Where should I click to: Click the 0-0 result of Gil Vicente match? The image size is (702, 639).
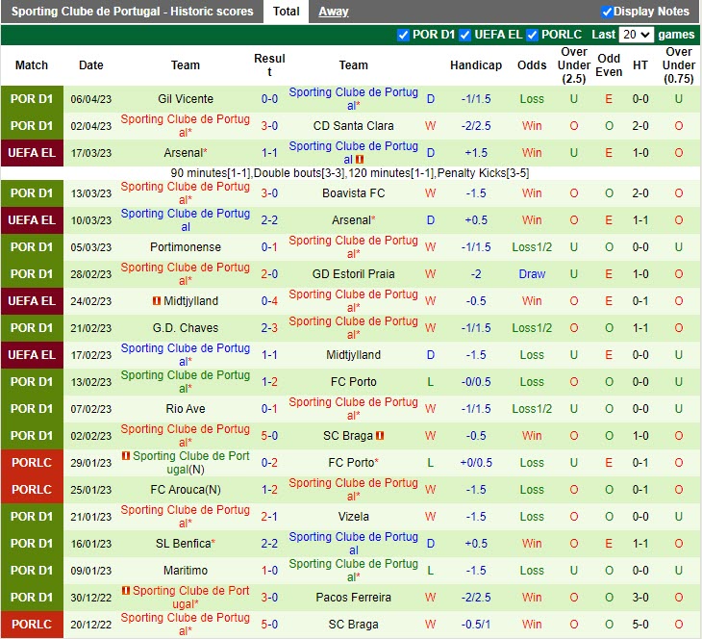[269, 99]
